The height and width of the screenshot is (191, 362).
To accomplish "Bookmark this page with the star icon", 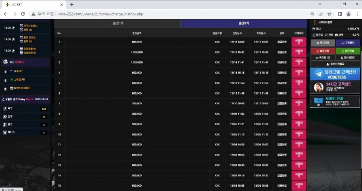I will 329,14.
